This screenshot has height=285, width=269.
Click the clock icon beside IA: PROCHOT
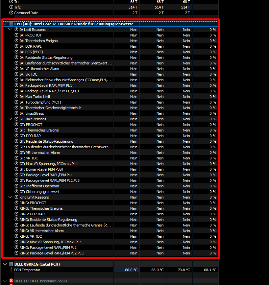[16, 35]
